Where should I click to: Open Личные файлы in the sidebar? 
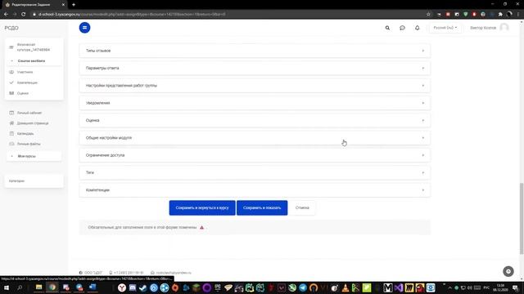pos(29,144)
